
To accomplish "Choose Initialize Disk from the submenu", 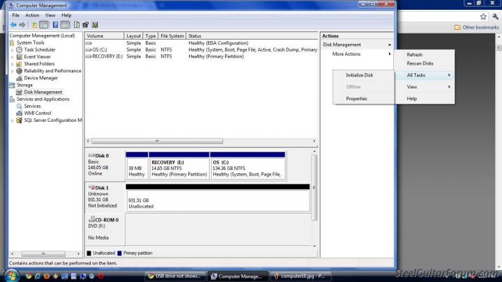I will pos(359,75).
